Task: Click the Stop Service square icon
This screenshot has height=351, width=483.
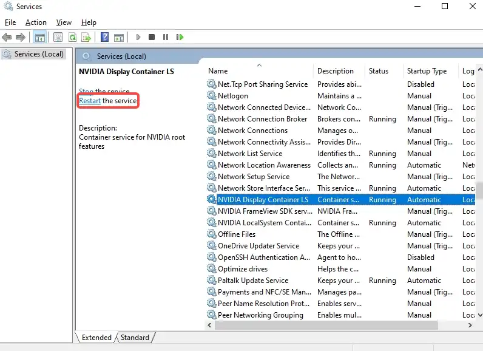Action: [x=152, y=37]
